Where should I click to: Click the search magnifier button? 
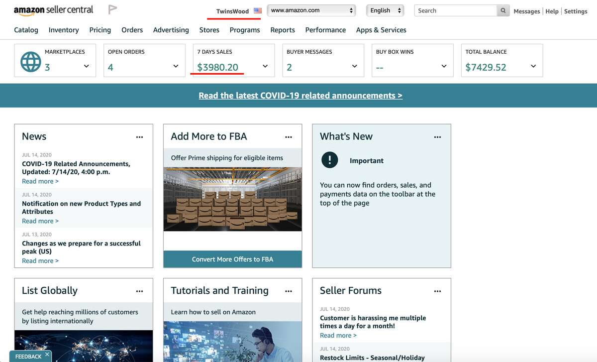pos(503,10)
